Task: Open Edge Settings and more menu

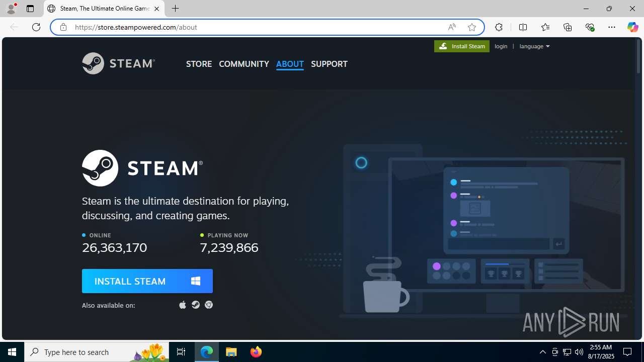Action: pyautogui.click(x=612, y=27)
